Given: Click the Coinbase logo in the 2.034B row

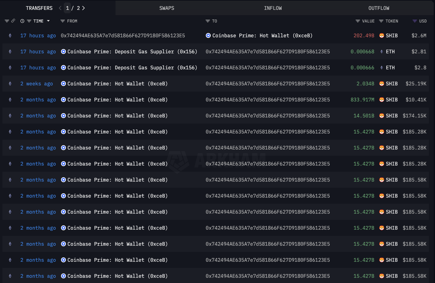Looking at the screenshot, I should 63,84.
